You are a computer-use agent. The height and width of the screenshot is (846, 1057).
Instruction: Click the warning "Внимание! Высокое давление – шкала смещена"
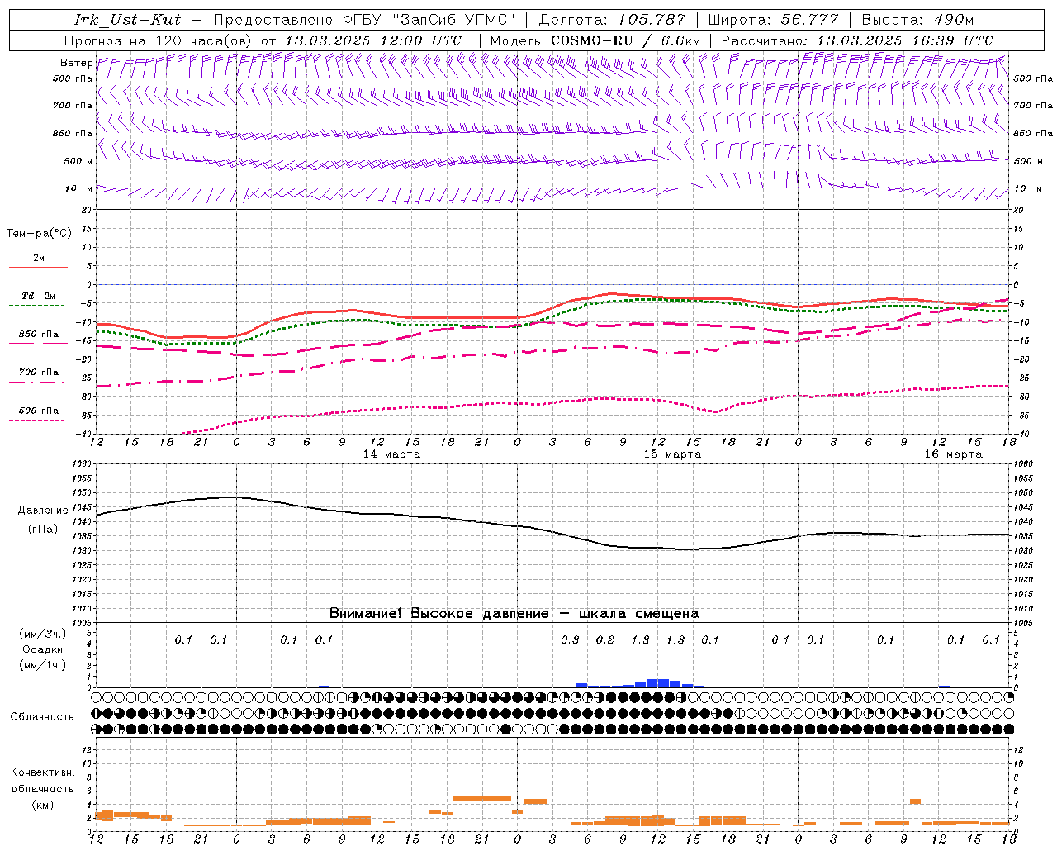click(x=514, y=614)
